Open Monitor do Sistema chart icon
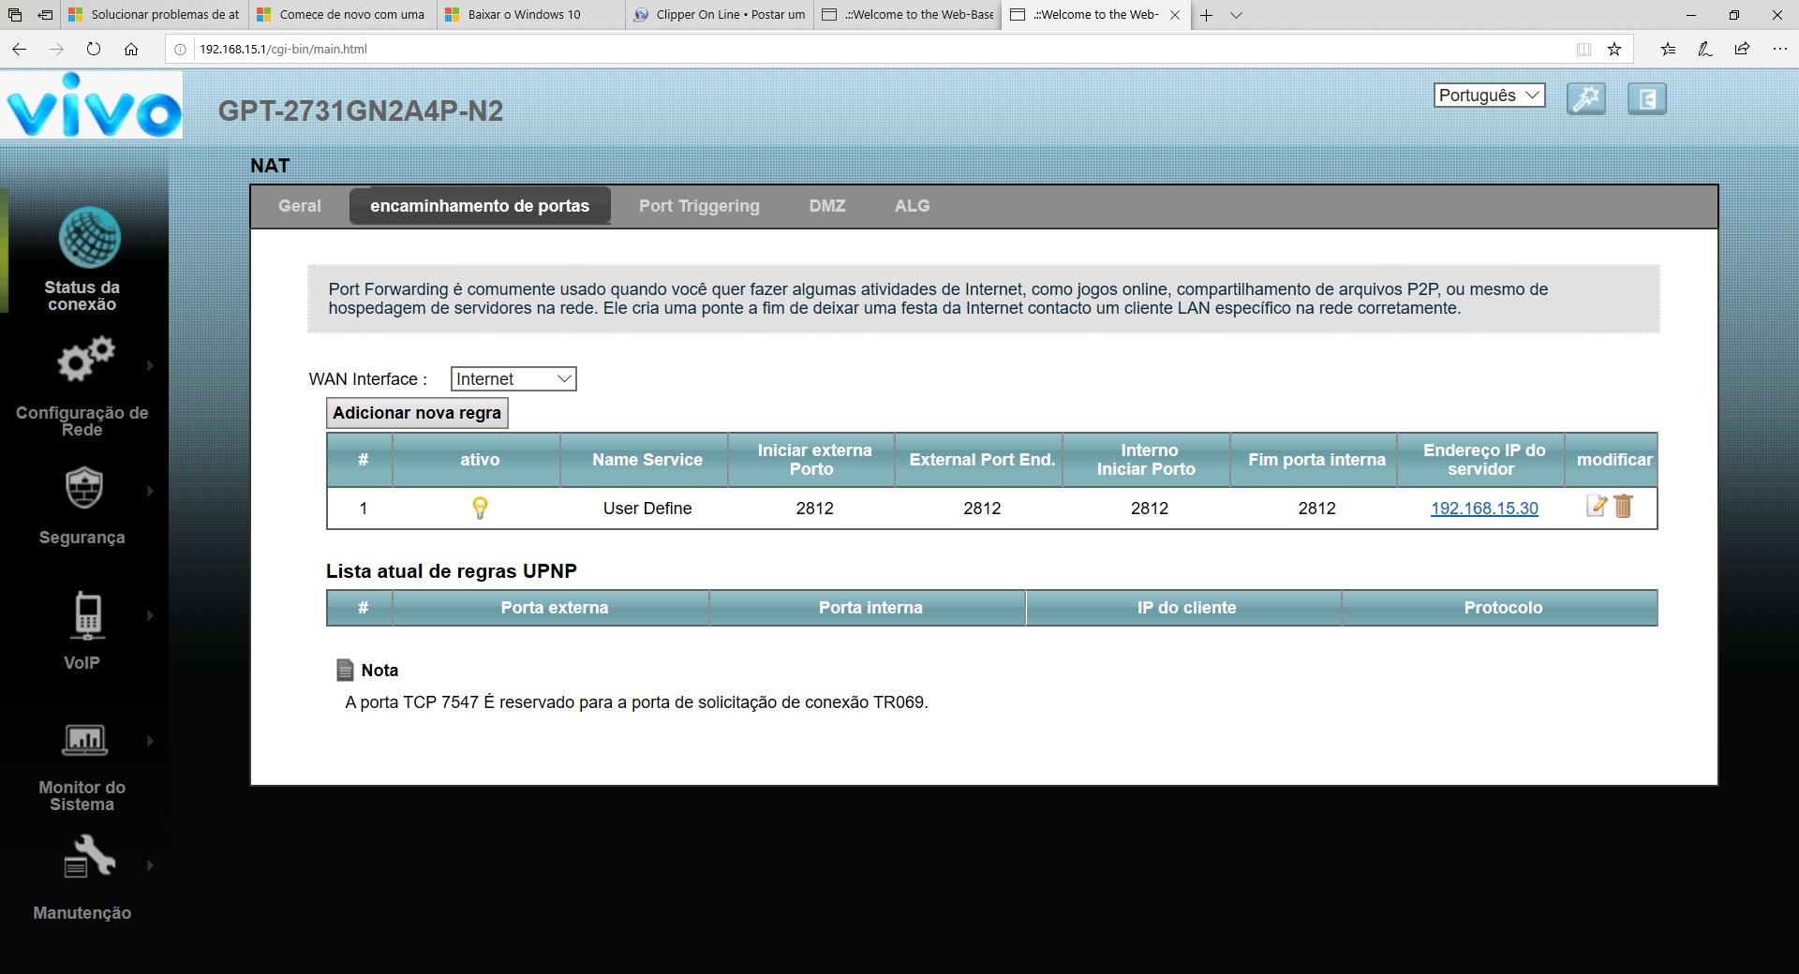The width and height of the screenshot is (1799, 974). point(84,740)
